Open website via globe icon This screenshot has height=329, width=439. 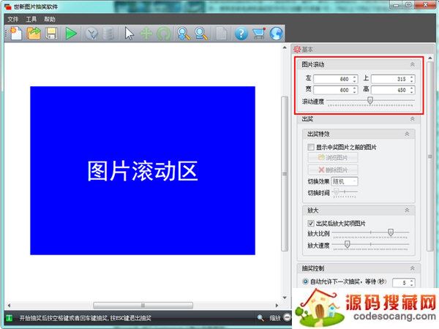(x=276, y=34)
